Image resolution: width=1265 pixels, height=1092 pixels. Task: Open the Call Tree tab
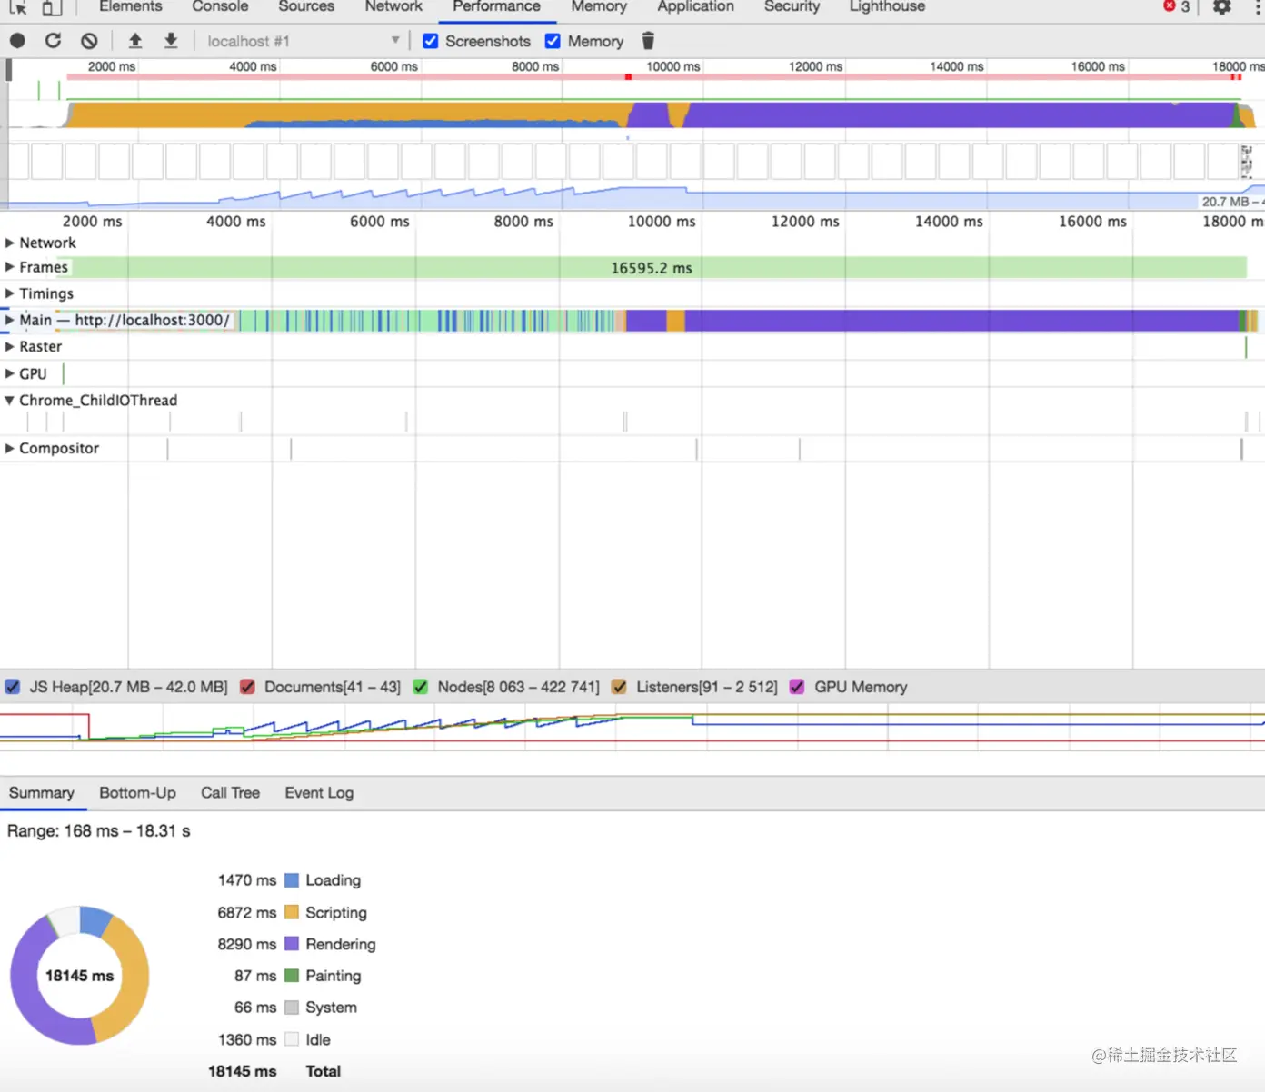pos(231,792)
